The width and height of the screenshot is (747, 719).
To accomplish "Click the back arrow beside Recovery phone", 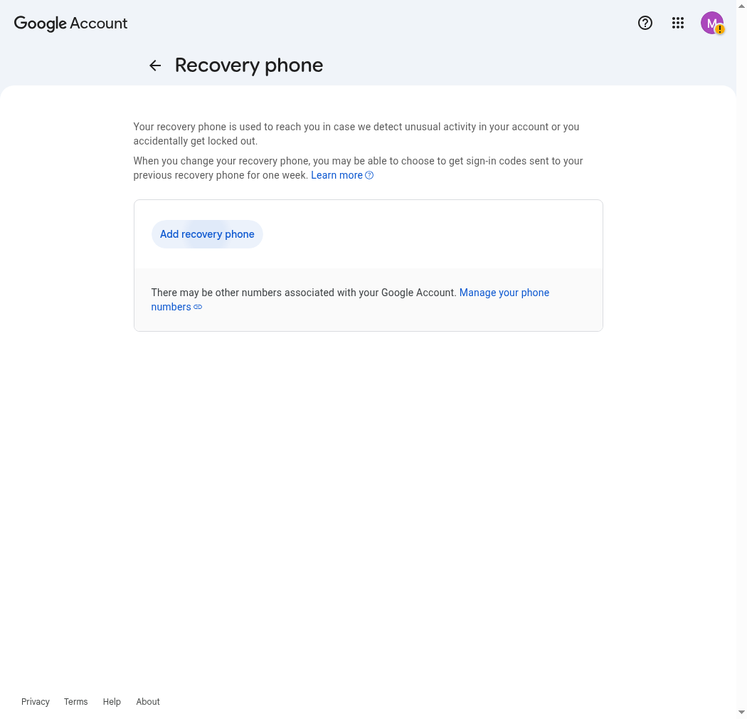I will coord(155,65).
